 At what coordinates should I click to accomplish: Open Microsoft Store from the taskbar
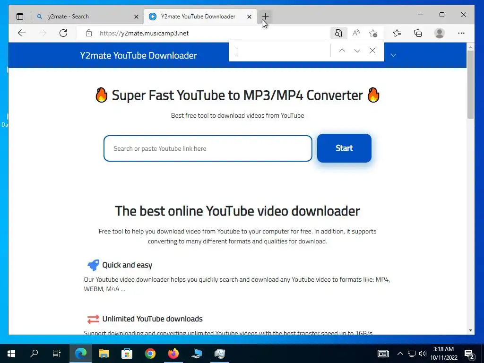(x=127, y=354)
